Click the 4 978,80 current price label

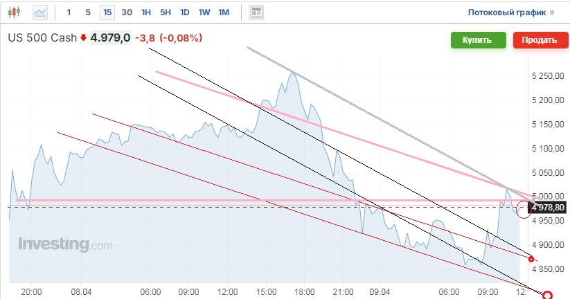[550, 207]
